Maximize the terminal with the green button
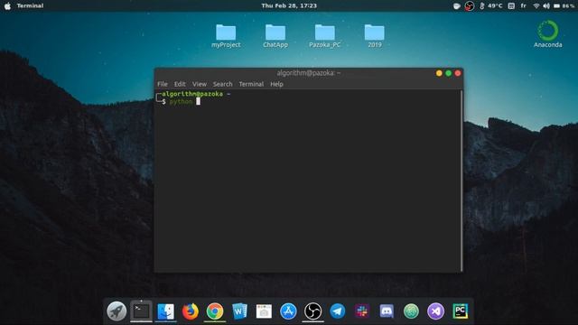Image resolution: width=578 pixels, height=325 pixels. (x=448, y=73)
